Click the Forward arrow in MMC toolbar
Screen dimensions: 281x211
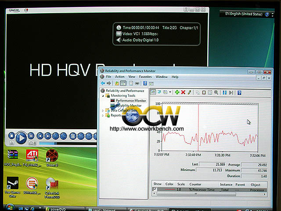(x=108, y=83)
